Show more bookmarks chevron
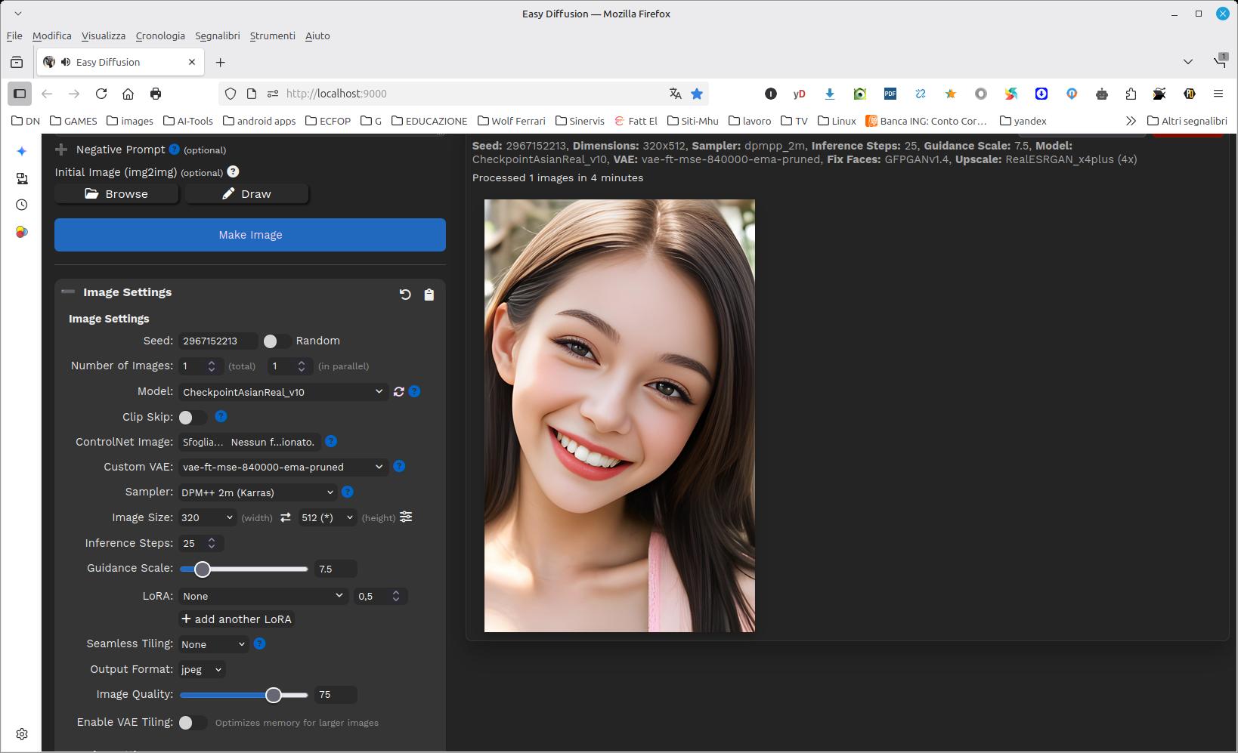1238x753 pixels. [1131, 121]
